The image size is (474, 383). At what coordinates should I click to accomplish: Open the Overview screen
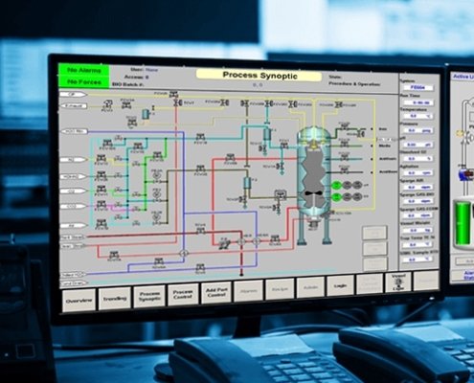point(79,301)
